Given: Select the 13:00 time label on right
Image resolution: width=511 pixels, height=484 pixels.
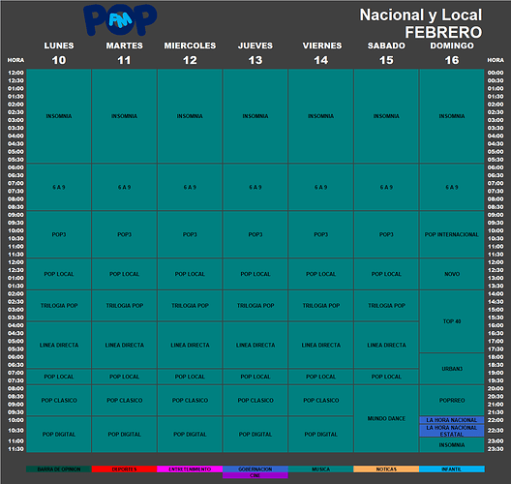Looking at the screenshot, I should pyautogui.click(x=496, y=278).
